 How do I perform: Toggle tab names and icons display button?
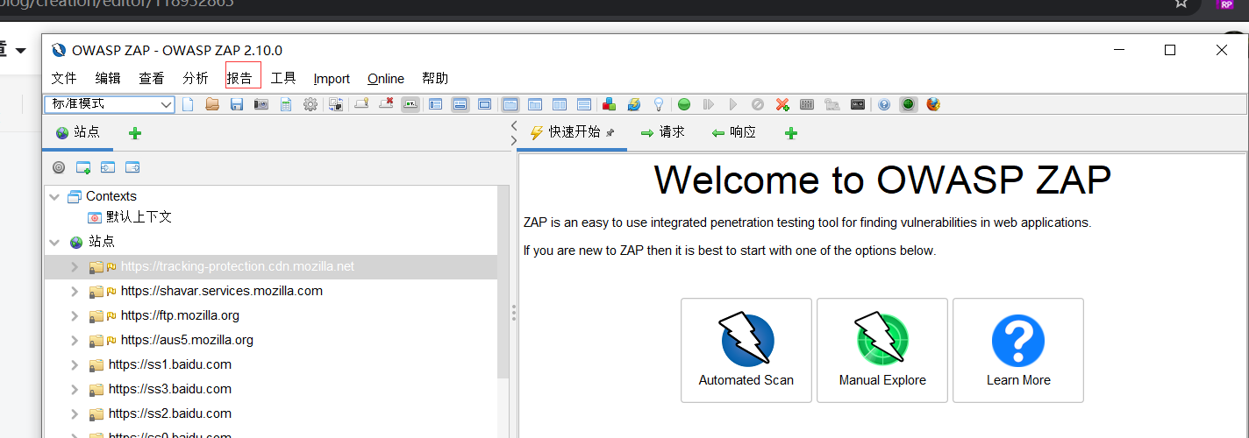point(410,104)
